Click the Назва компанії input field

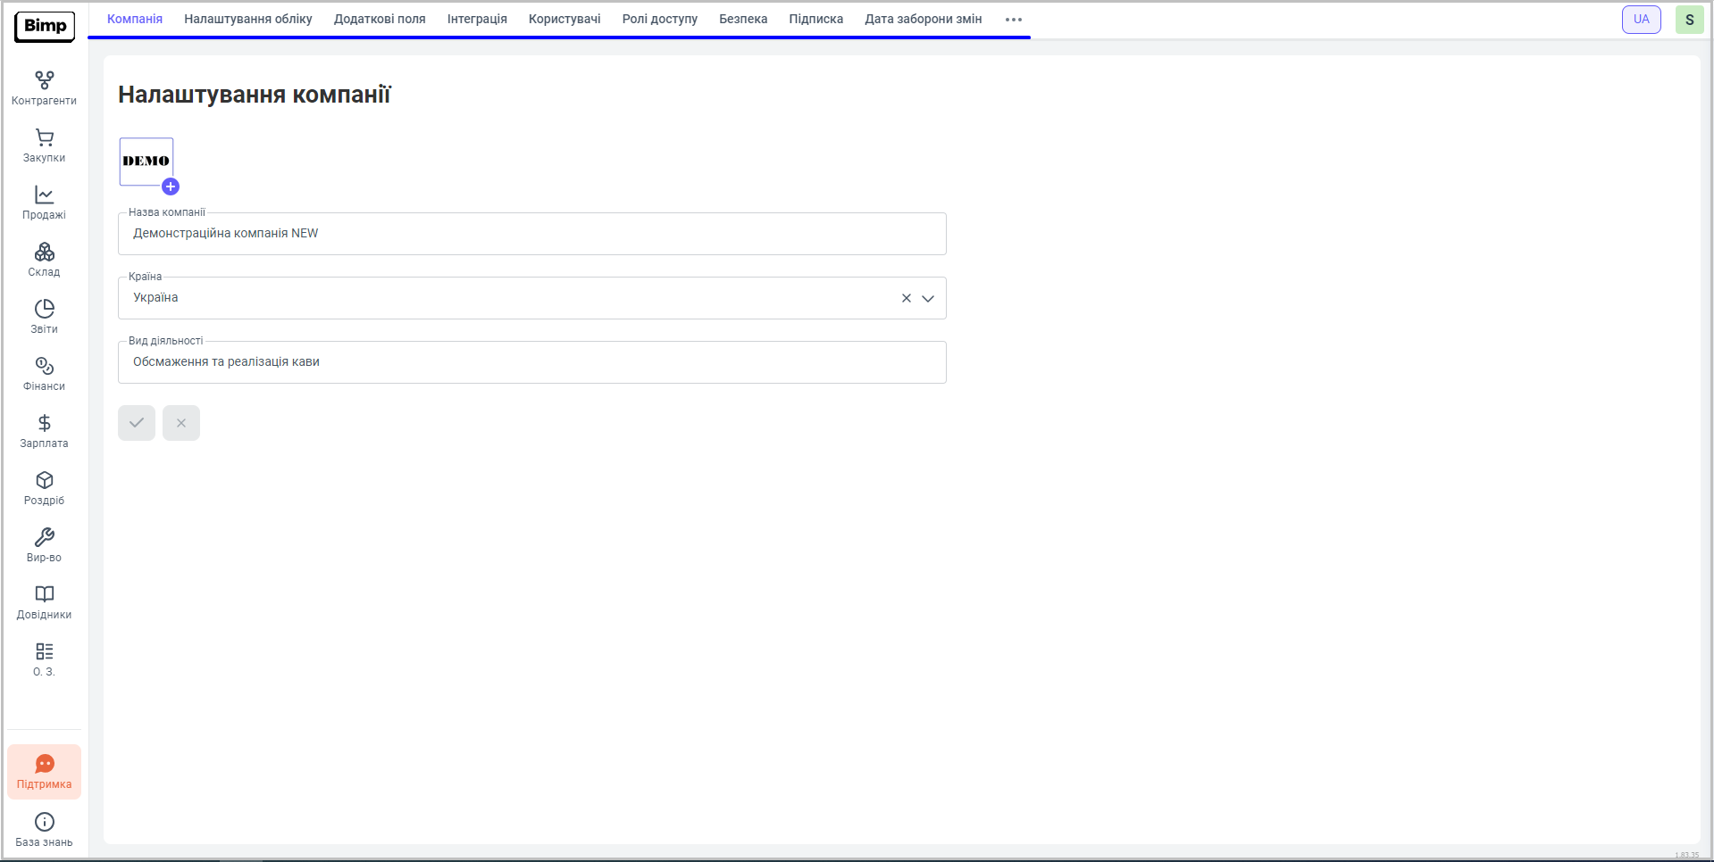click(531, 234)
